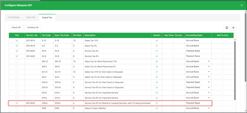Click the Rental or Leasing Services description
The image size is (247, 113).
click(117, 103)
